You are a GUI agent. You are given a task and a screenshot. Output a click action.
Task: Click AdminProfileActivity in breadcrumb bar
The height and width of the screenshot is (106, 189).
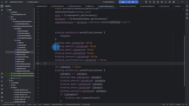[x=72, y=105]
